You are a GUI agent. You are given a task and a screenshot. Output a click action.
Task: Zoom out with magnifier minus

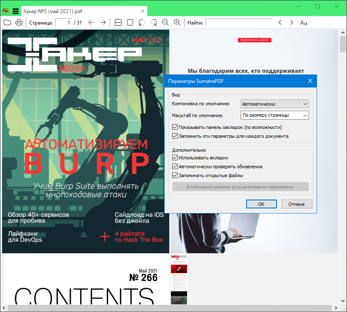(165, 22)
